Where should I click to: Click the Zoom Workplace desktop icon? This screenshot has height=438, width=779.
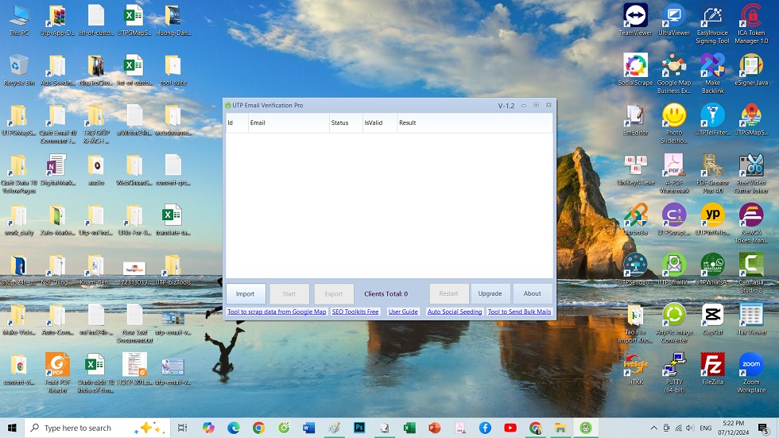(751, 368)
